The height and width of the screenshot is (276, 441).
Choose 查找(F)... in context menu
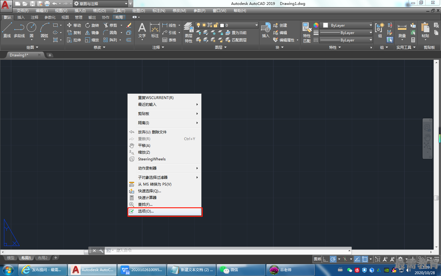click(164, 205)
